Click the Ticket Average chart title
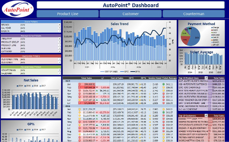 pyautogui.click(x=202, y=52)
